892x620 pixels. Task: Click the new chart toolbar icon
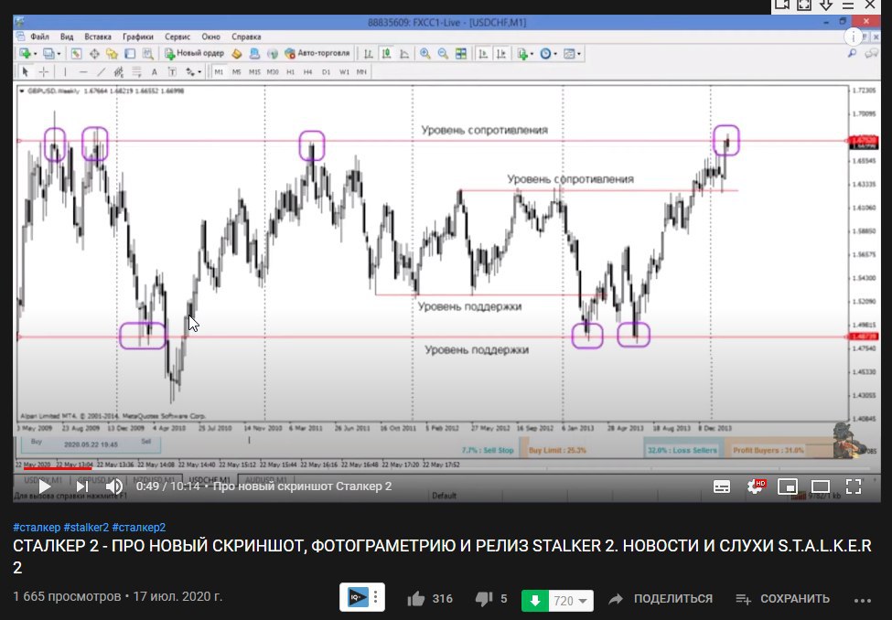click(25, 53)
